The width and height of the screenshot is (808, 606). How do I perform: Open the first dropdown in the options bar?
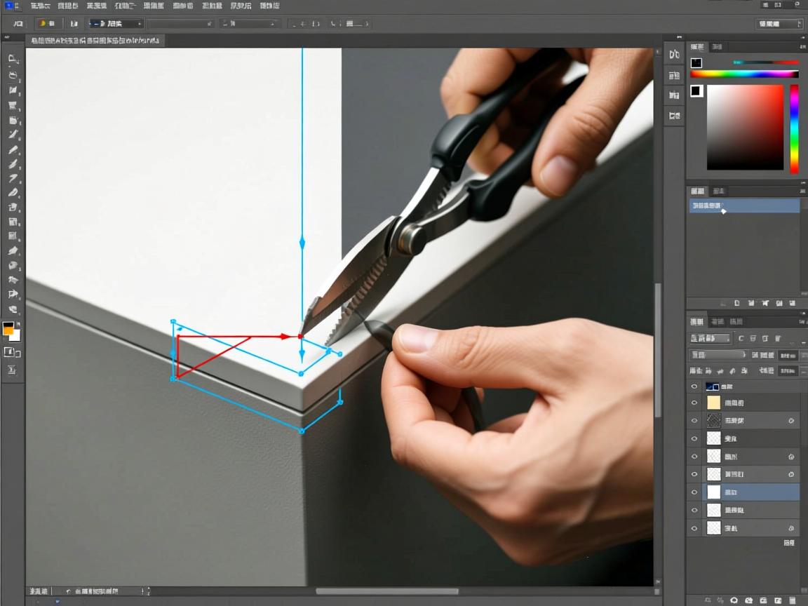coord(116,24)
